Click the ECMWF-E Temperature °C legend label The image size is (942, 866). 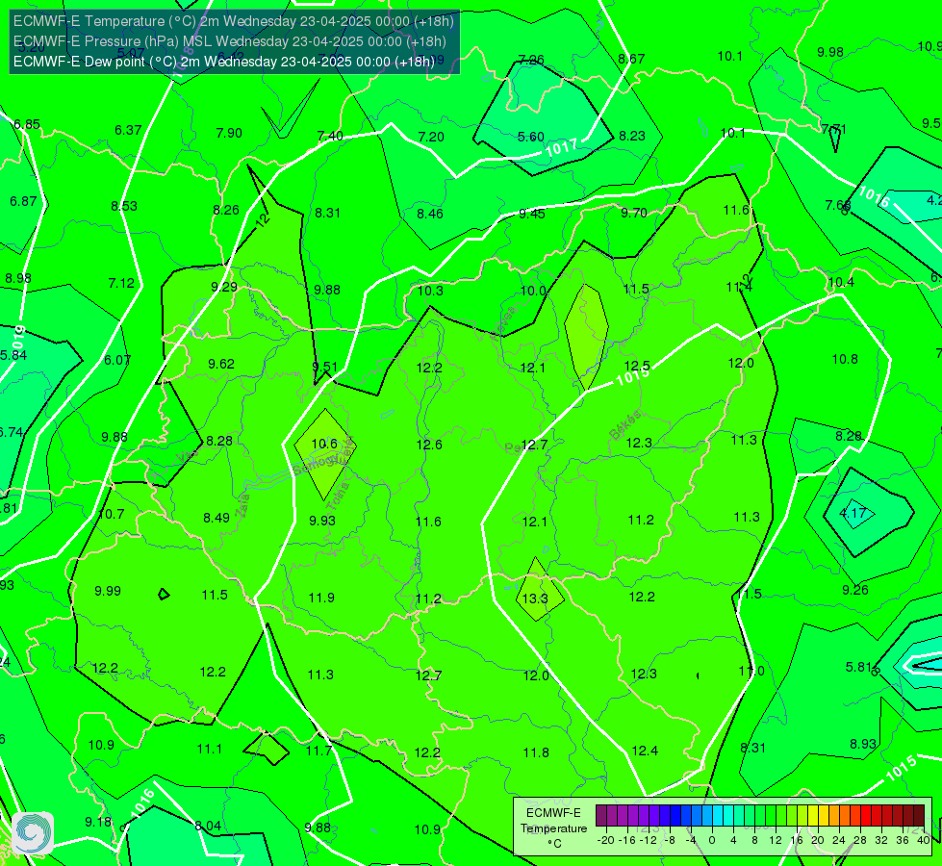[553, 828]
